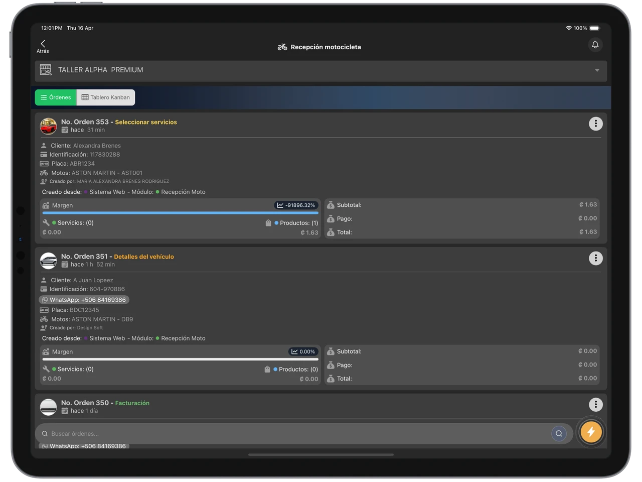The width and height of the screenshot is (642, 482).
Task: Expand the TALLER ALPHA PREMIUM dropdown arrow
Action: point(597,70)
